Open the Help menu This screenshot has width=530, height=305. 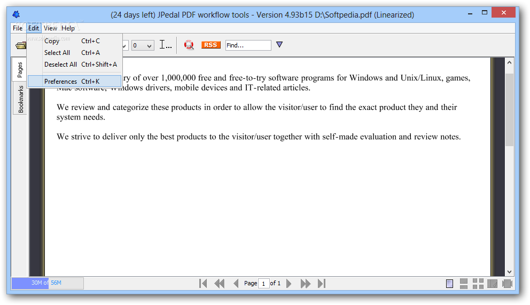pos(68,28)
